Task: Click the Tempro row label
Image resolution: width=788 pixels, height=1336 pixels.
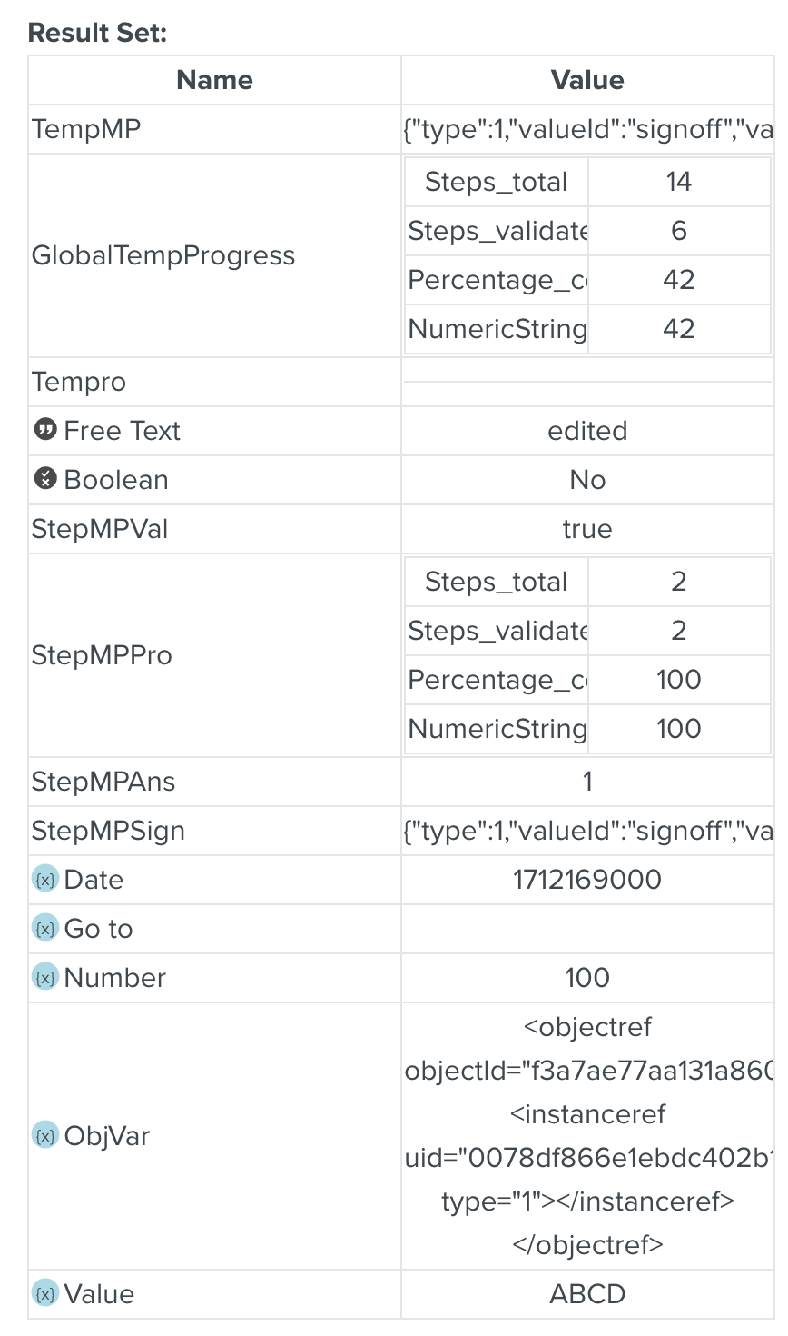Action: point(79,382)
